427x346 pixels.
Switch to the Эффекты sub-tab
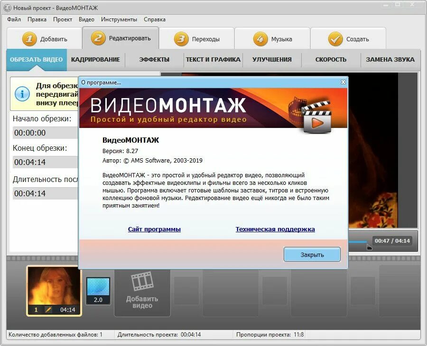tap(154, 59)
